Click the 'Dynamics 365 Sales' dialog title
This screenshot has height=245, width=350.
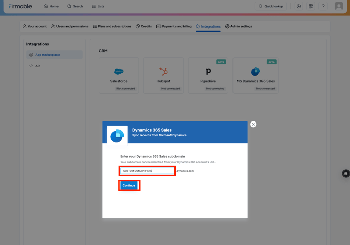click(152, 130)
